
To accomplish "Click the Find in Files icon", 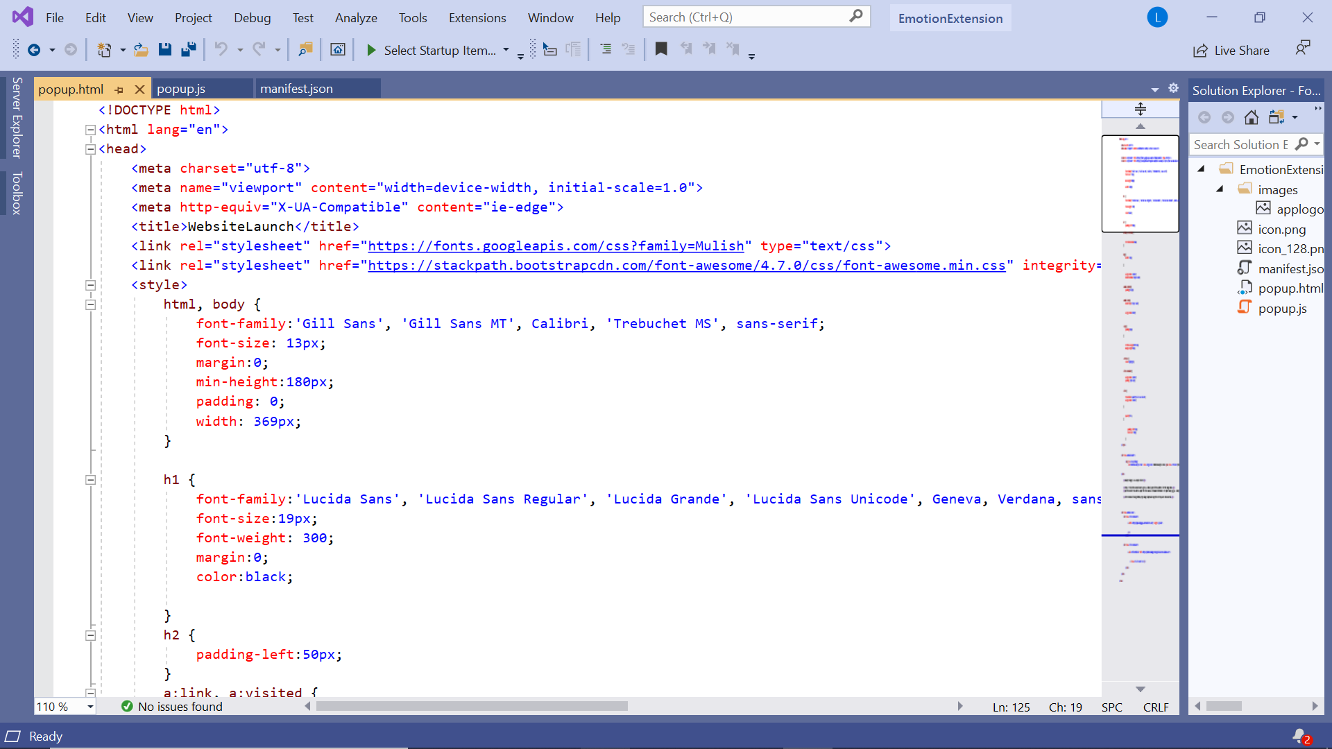I will tap(305, 49).
